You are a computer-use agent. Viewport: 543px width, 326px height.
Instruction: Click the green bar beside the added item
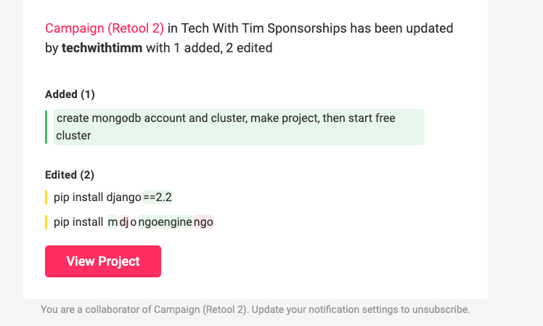[x=46, y=127]
